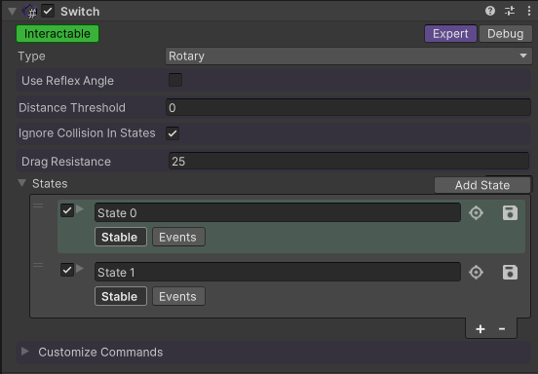Click the Distance Threshold label
This screenshot has height=374, width=538.
[72, 108]
